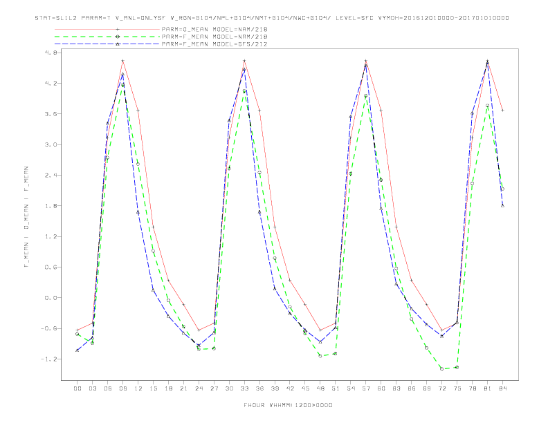
Task: Click y-axis tick value -1.2
Action: pyautogui.click(x=49, y=359)
